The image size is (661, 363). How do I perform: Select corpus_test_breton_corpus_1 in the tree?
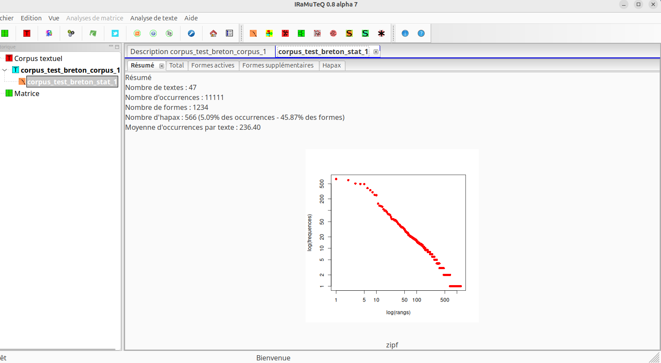(70, 70)
